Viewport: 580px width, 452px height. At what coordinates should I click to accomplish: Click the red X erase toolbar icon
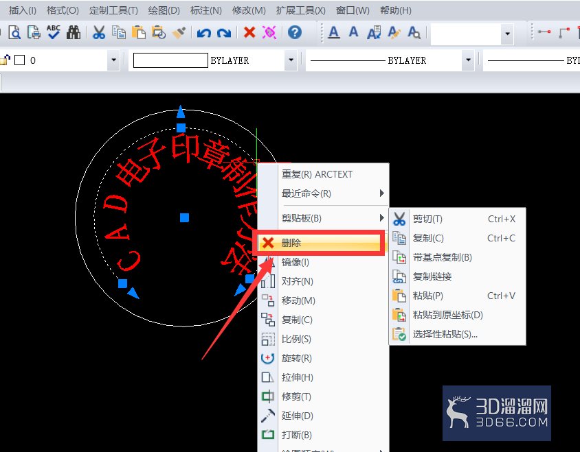[x=249, y=32]
